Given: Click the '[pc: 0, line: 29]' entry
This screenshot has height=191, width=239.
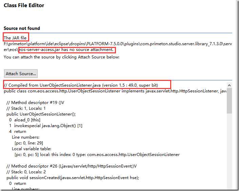Looking at the screenshot, I should tap(29, 143).
